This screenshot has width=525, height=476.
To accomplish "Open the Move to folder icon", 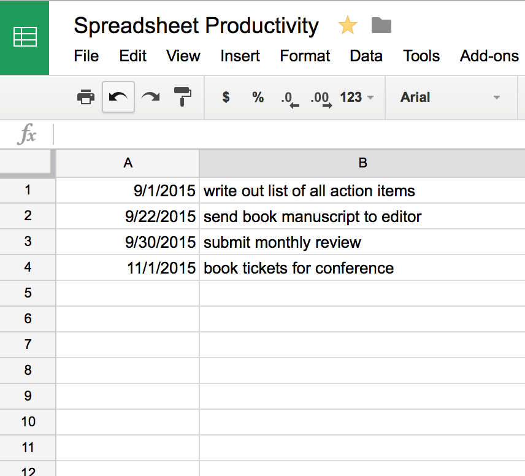I will pyautogui.click(x=381, y=26).
